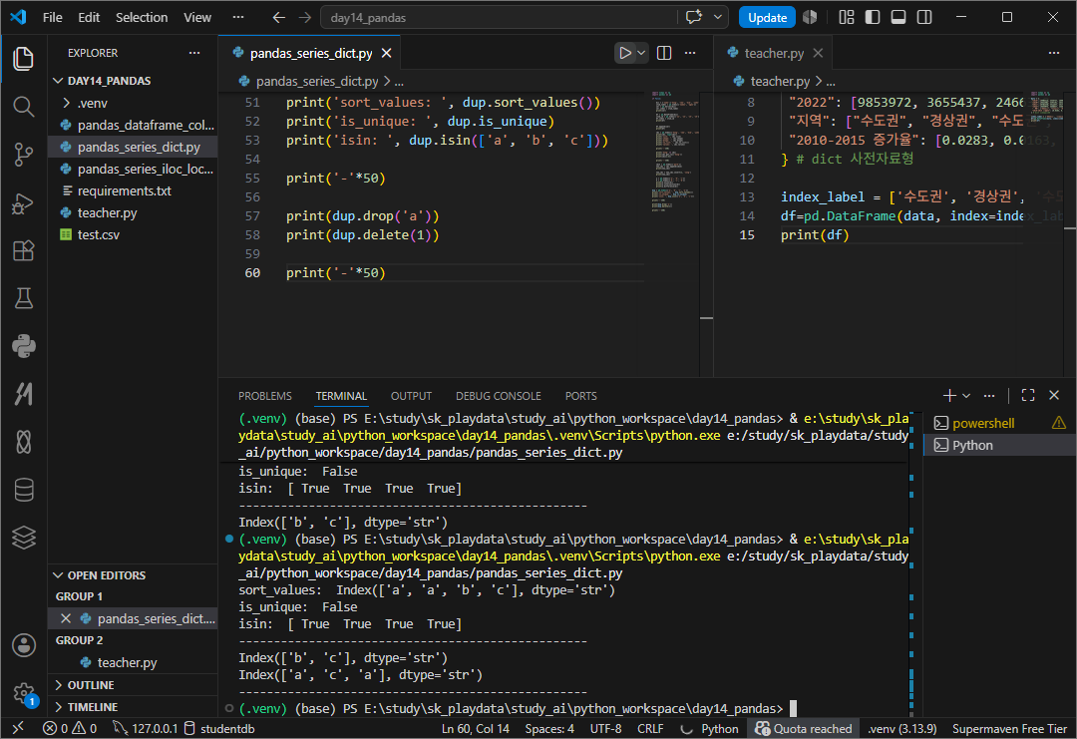Open More Actions for left editor group
Screen dimensions: 1077x739
point(690,53)
